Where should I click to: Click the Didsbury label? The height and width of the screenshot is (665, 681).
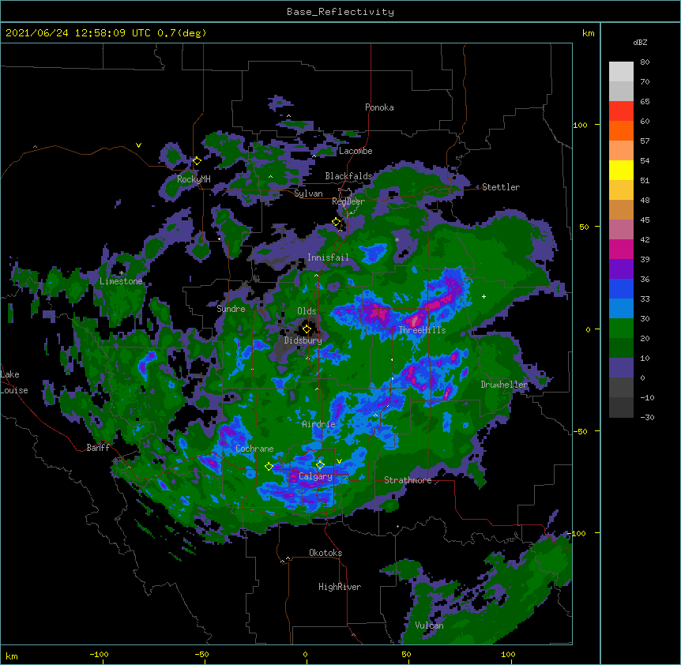[x=303, y=340]
